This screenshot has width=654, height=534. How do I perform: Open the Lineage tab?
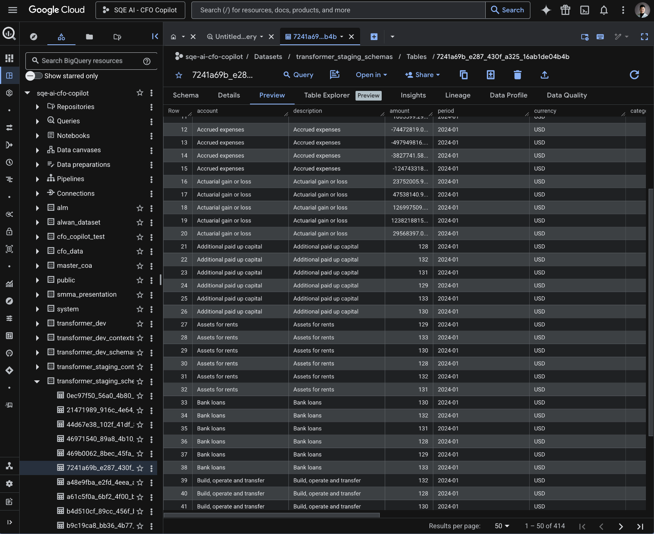coord(458,95)
